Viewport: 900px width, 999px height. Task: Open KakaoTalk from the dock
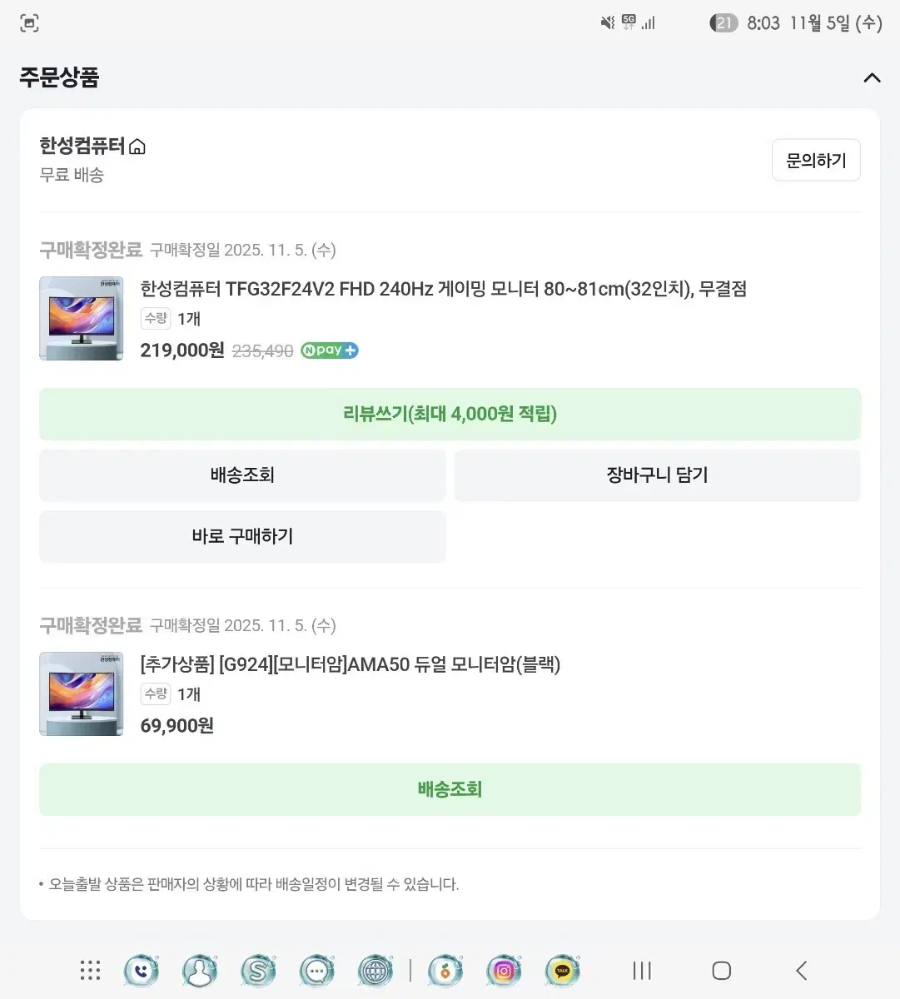[x=562, y=971]
